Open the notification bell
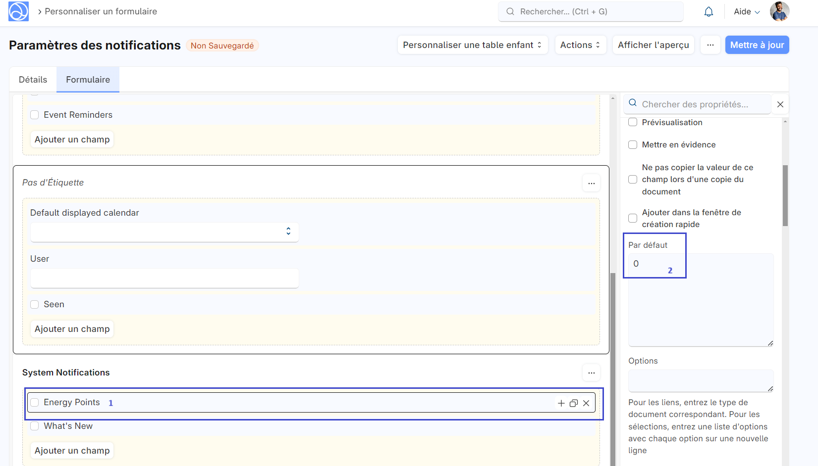 [709, 11]
